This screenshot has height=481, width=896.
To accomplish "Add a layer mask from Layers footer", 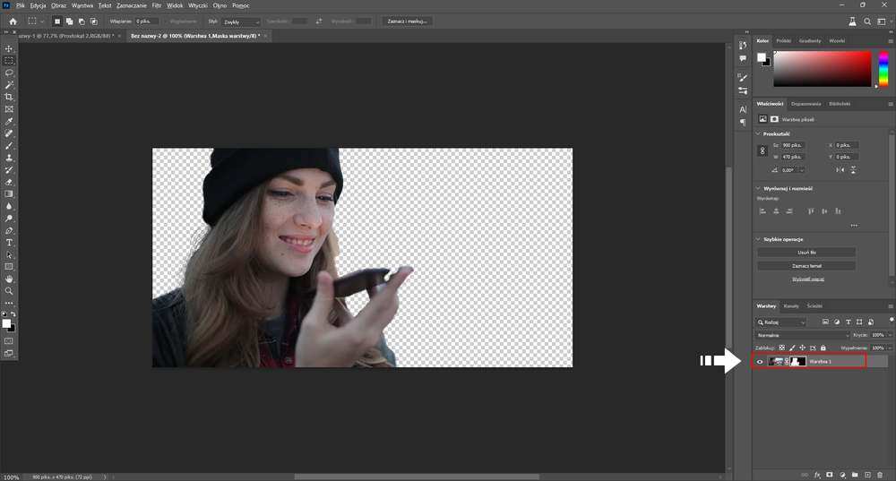I will (x=830, y=475).
